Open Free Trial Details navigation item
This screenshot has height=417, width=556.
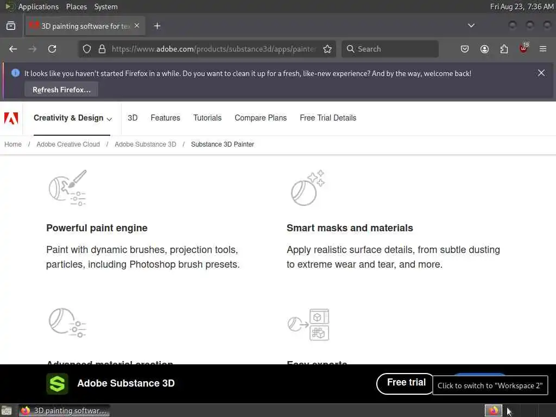(328, 118)
